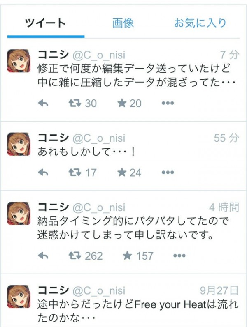Open more options on 7 分 tweet
Screen dimensions: 247x327
[168, 104]
